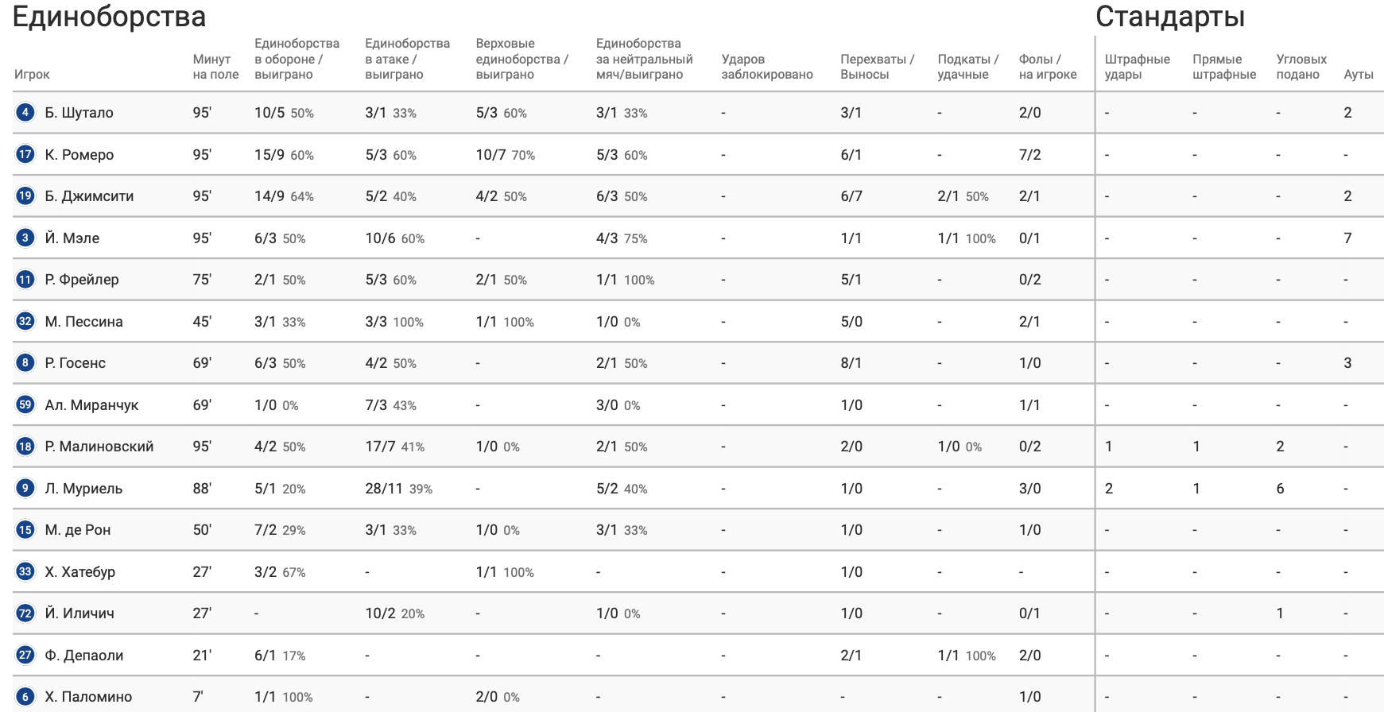Viewport: 1384px width, 712px height.
Task: Click jersey number 72 badge for Иличич
Action: (x=25, y=613)
